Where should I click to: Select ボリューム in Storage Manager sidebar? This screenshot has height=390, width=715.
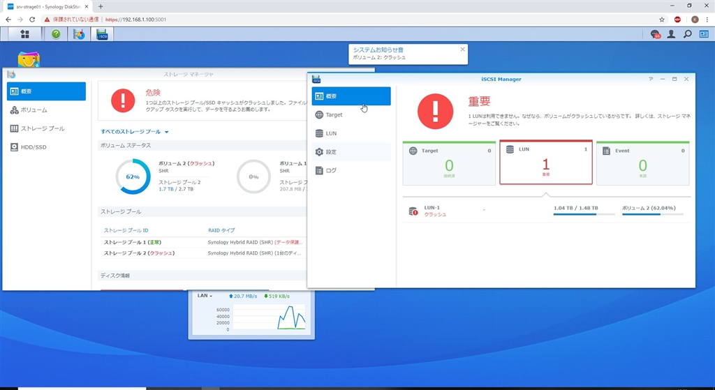pyautogui.click(x=46, y=110)
